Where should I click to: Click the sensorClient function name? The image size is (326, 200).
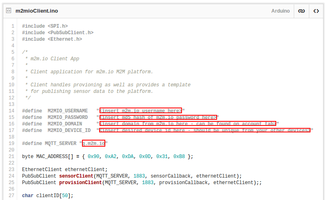coord(76,176)
